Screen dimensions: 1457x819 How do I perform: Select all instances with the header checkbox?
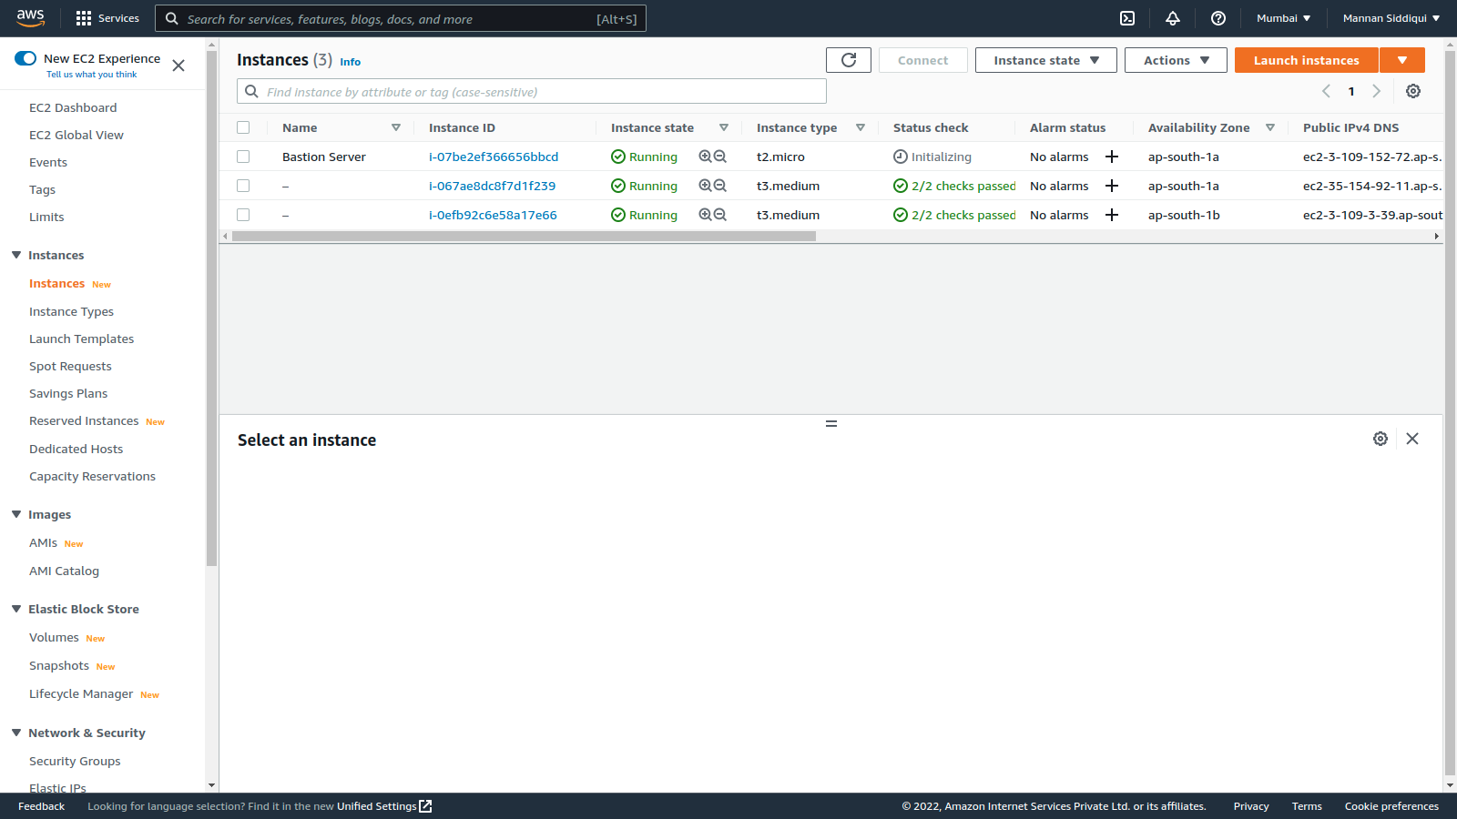[243, 127]
